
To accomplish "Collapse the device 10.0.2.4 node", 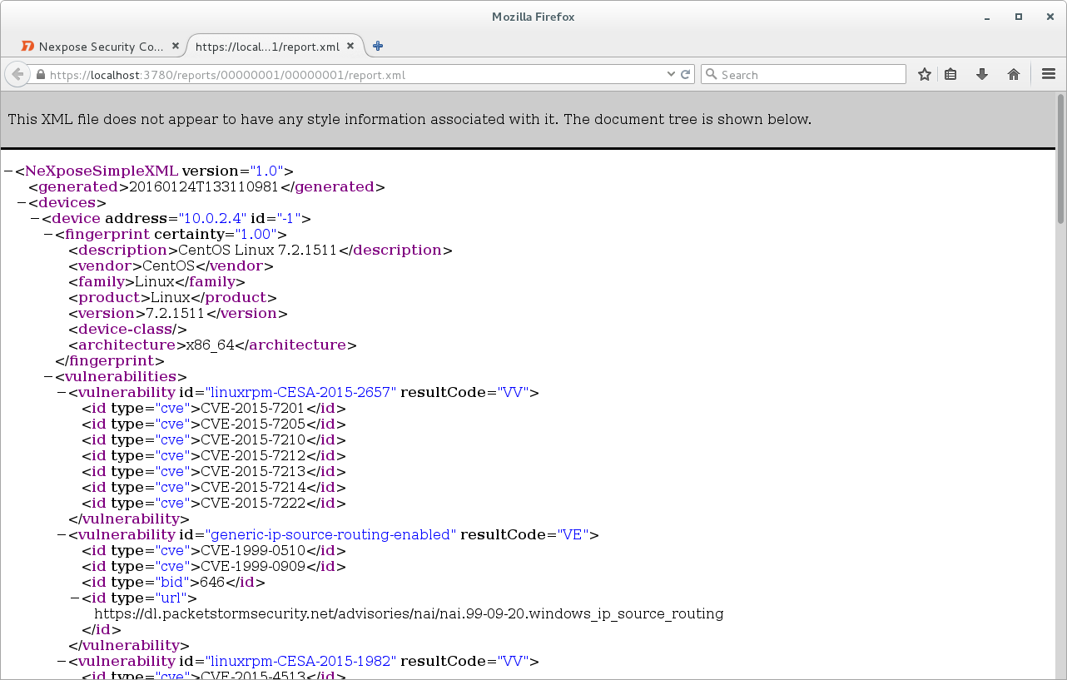I will click(x=35, y=219).
